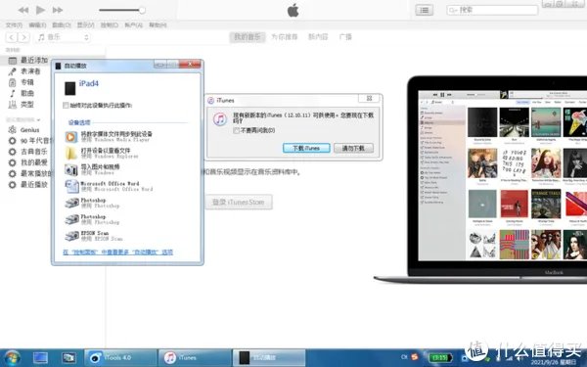
Task: Open the Windows Start menu orb
Action: coord(12,357)
